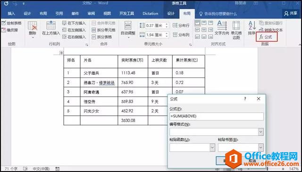
Task: Switch to the Mailings (邮件) tab
Action: point(75,14)
